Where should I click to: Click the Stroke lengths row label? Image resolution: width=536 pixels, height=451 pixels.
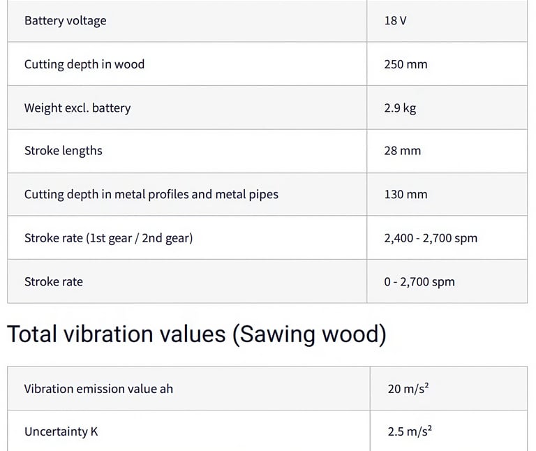click(64, 151)
